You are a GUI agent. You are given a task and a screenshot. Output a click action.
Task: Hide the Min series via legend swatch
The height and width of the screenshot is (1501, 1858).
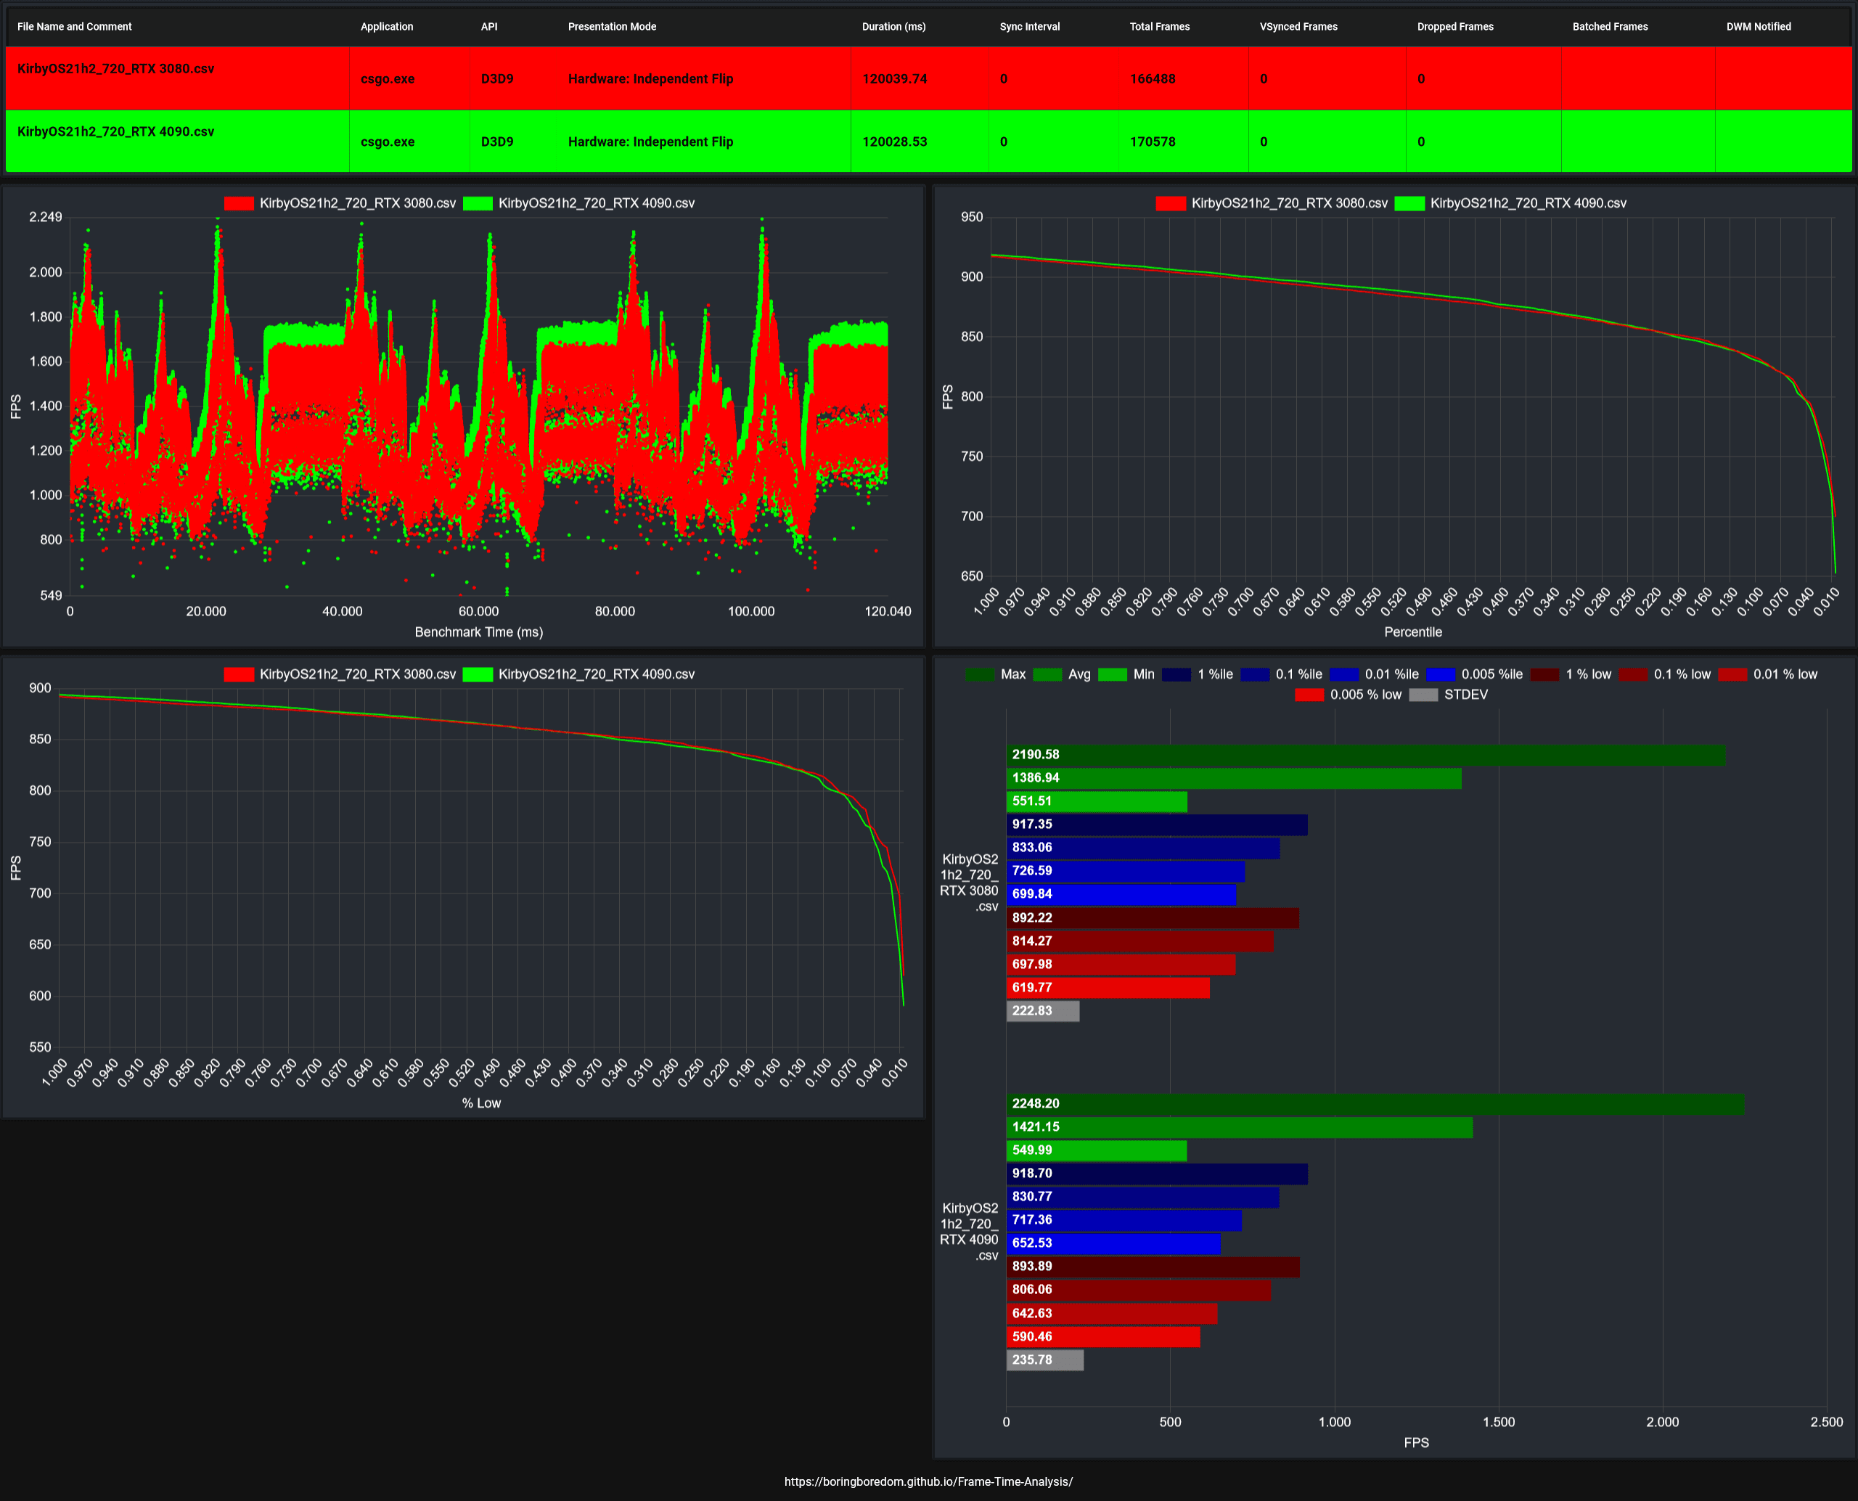(1112, 674)
